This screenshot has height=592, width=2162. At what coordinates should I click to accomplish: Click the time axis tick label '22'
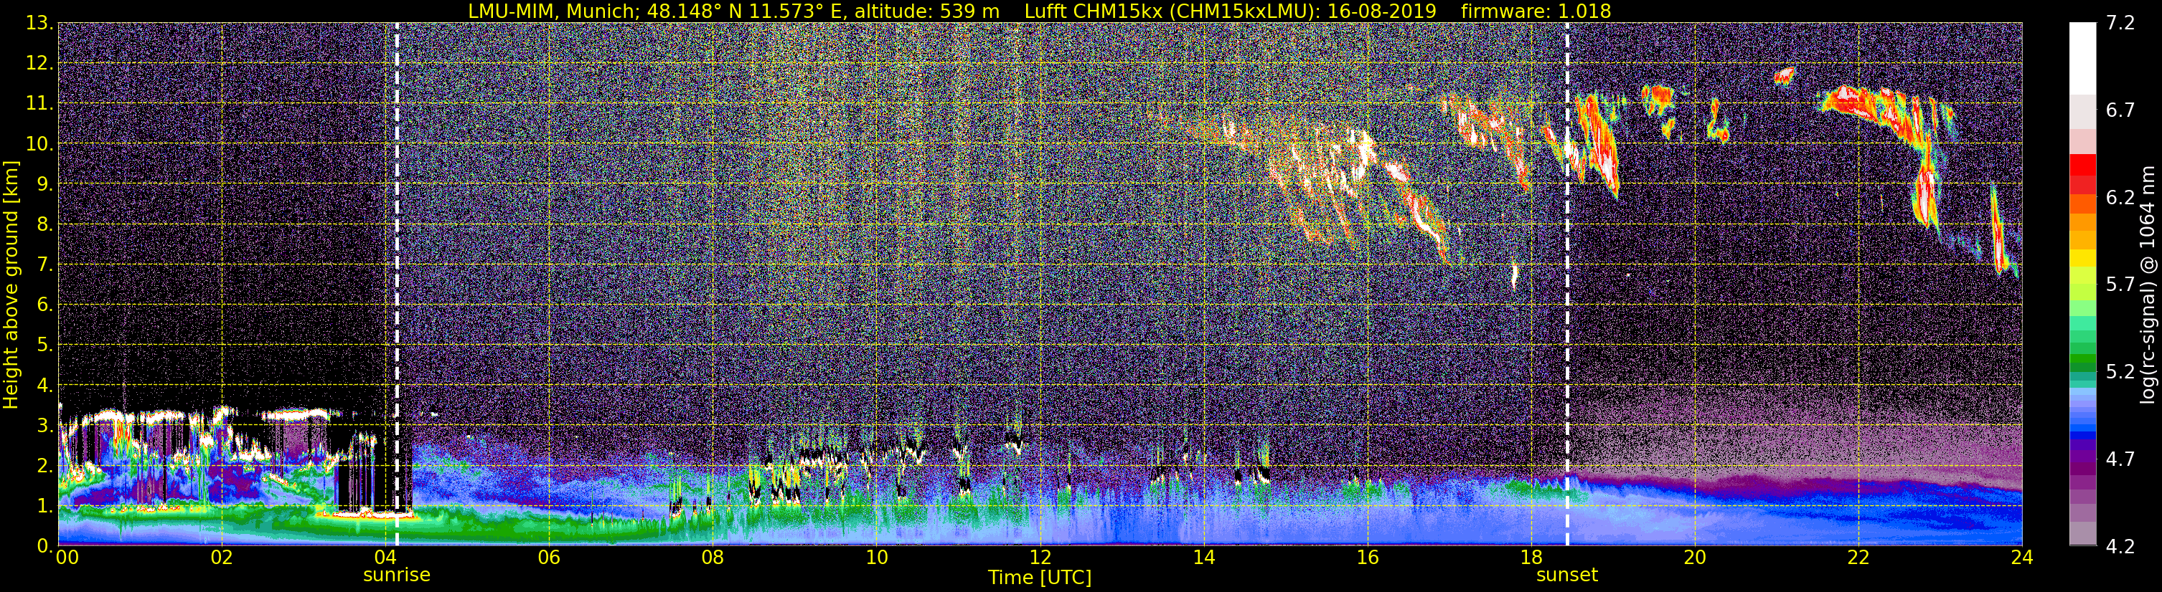1858,558
